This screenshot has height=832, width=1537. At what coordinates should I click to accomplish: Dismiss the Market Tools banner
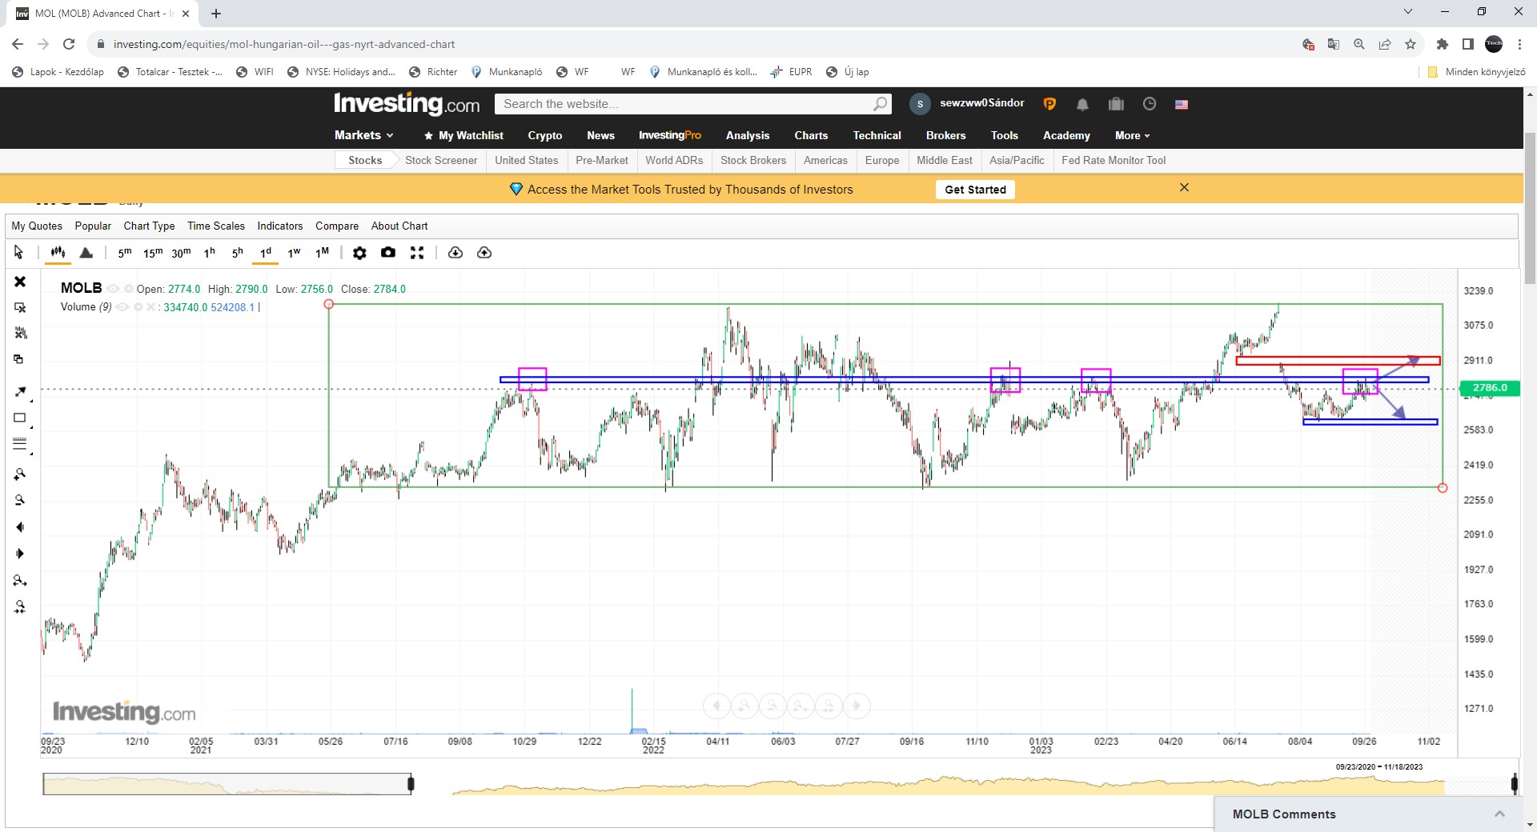coord(1184,187)
